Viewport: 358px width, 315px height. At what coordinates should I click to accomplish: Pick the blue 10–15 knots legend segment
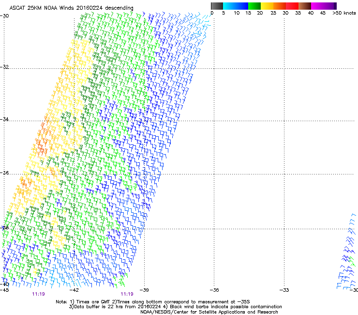tap(242, 6)
